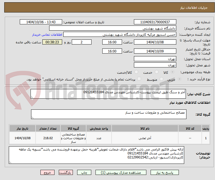Click the تاریخ نیاز column header

[23, 128]
